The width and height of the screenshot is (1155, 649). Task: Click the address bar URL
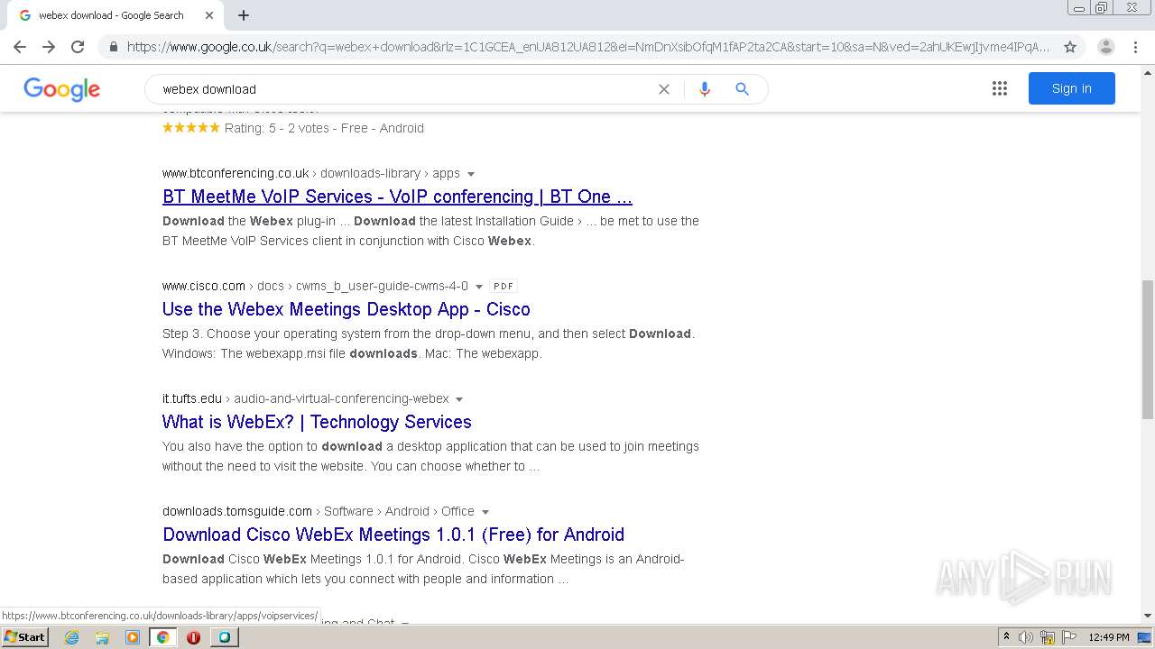[x=587, y=47]
